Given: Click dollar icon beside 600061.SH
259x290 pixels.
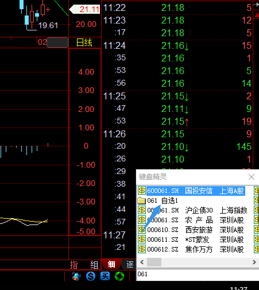Looking at the screenshot, I should pos(142,191).
